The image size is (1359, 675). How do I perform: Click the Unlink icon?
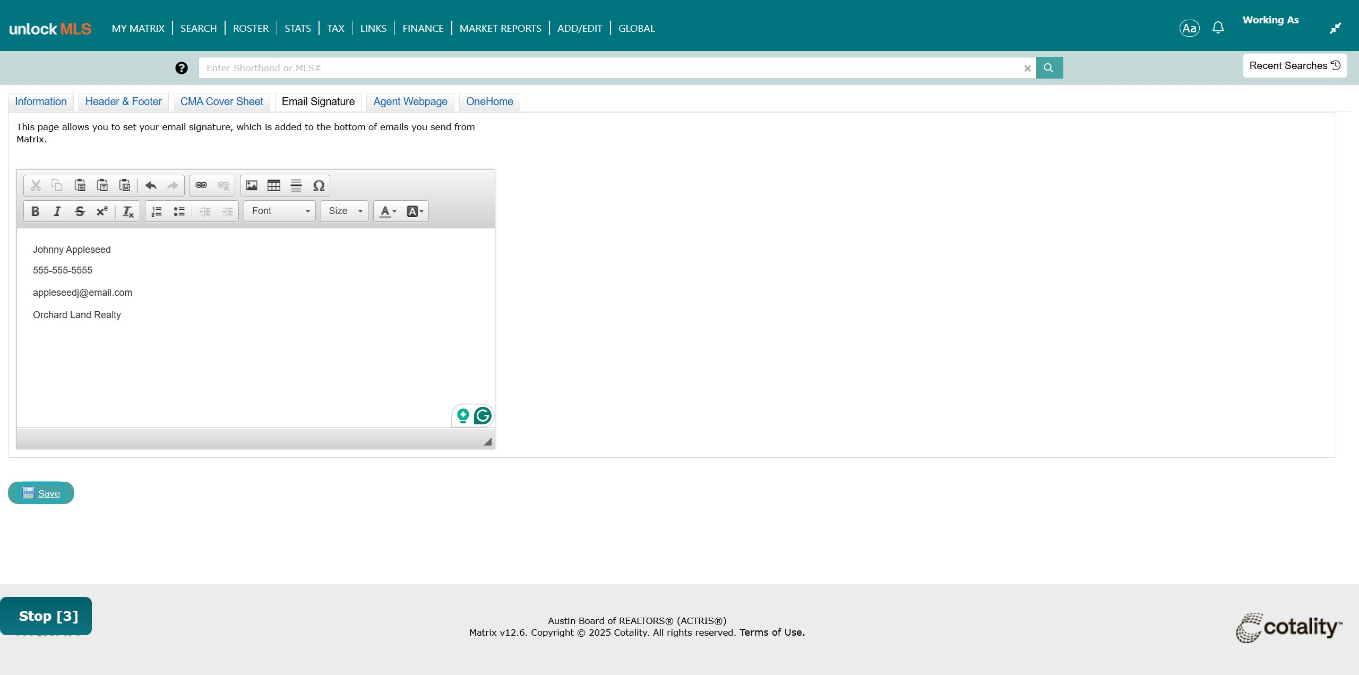[223, 185]
